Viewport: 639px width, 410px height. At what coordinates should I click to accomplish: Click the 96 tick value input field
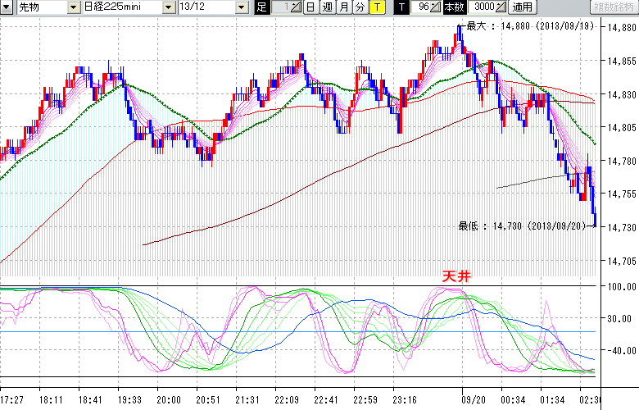tap(421, 7)
